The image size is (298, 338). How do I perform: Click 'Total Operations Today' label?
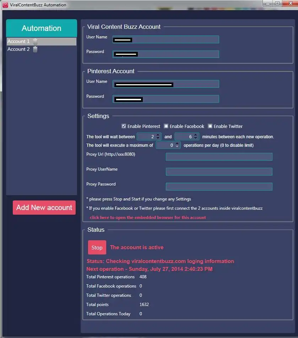click(108, 314)
